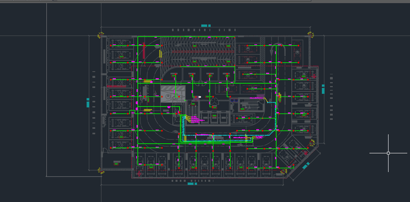Pick the cyan dimension label left of the plan
410x202 pixels.
pyautogui.click(x=88, y=103)
